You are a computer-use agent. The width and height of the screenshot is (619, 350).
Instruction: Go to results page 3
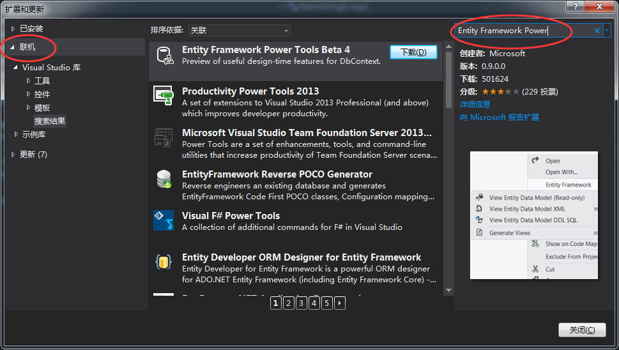(x=302, y=303)
